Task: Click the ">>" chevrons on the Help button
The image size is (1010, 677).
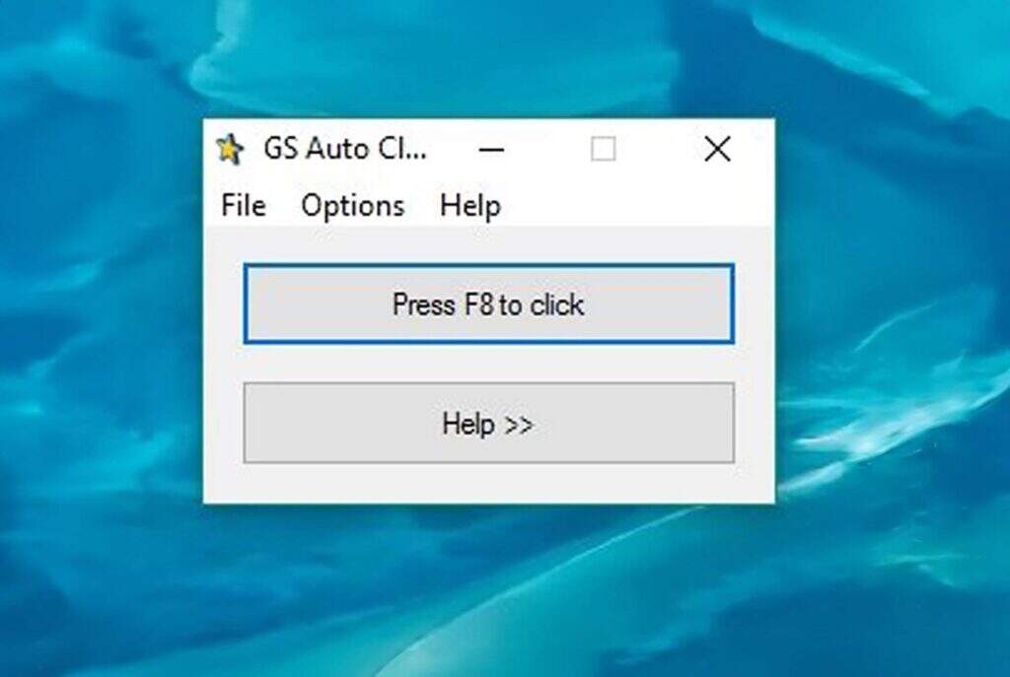Action: [518, 425]
